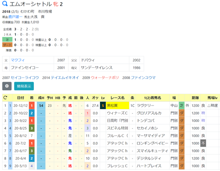Click damsire name サンデーサイレンス
Viewport: 220px width, 171px height.
click(x=97, y=67)
